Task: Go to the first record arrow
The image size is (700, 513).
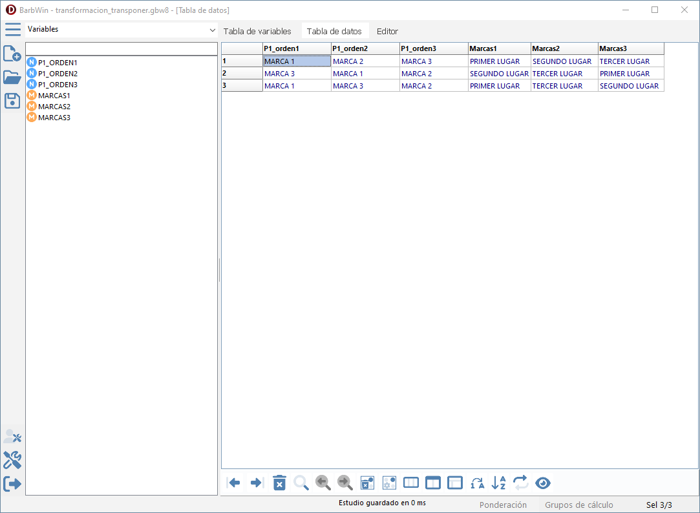Action: (x=235, y=483)
